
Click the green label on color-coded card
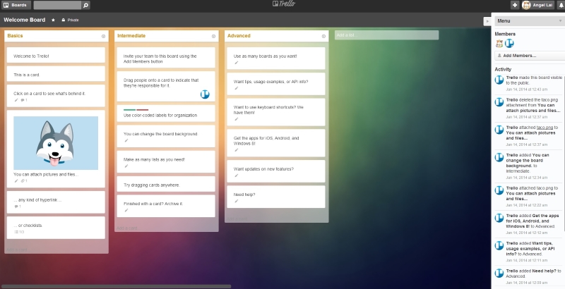[x=130, y=110]
